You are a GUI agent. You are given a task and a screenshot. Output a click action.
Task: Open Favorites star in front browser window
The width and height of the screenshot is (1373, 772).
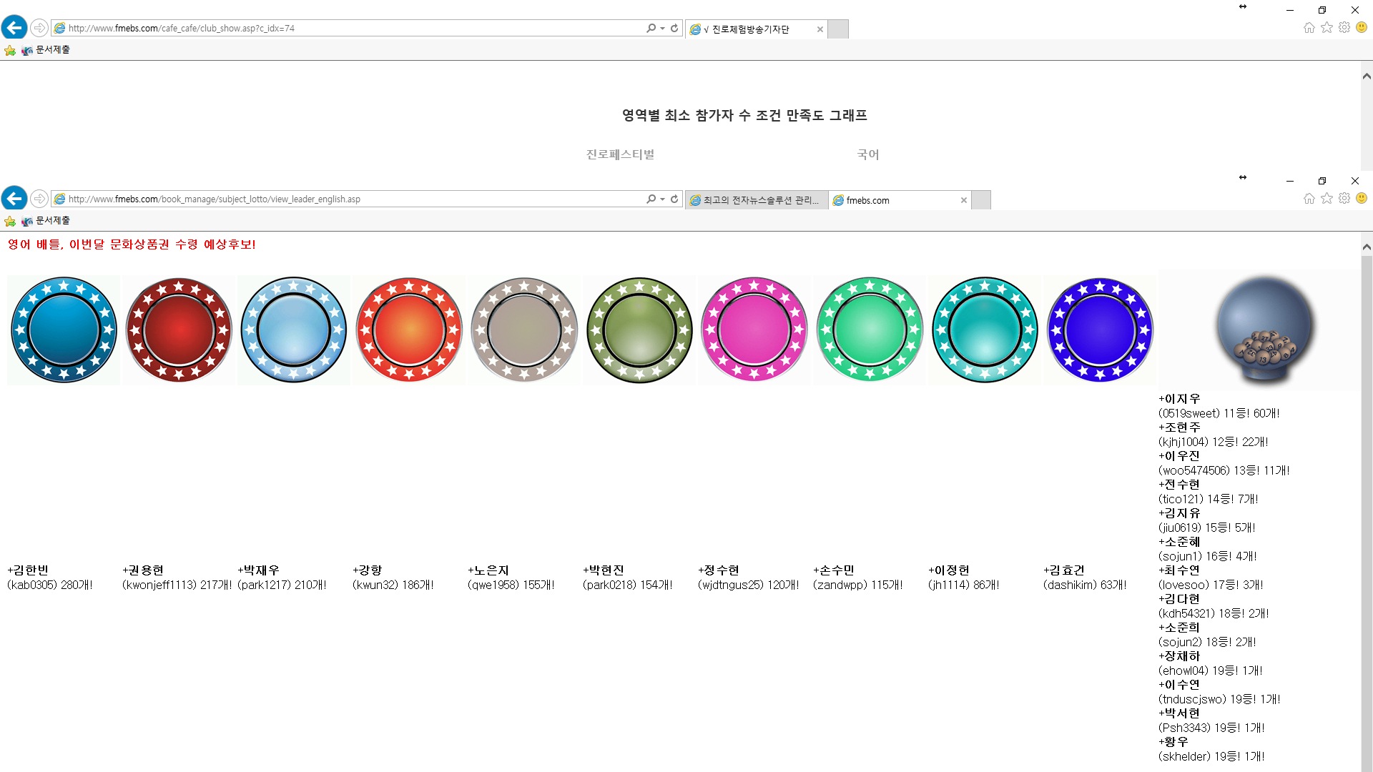tap(1327, 198)
